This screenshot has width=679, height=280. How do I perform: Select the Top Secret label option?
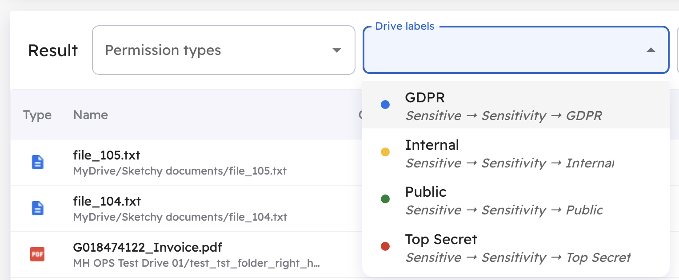click(x=516, y=247)
